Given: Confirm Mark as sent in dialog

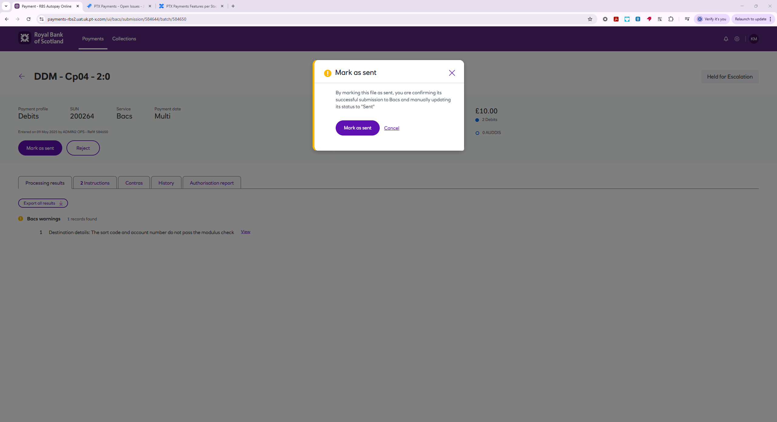Looking at the screenshot, I should 357,128.
